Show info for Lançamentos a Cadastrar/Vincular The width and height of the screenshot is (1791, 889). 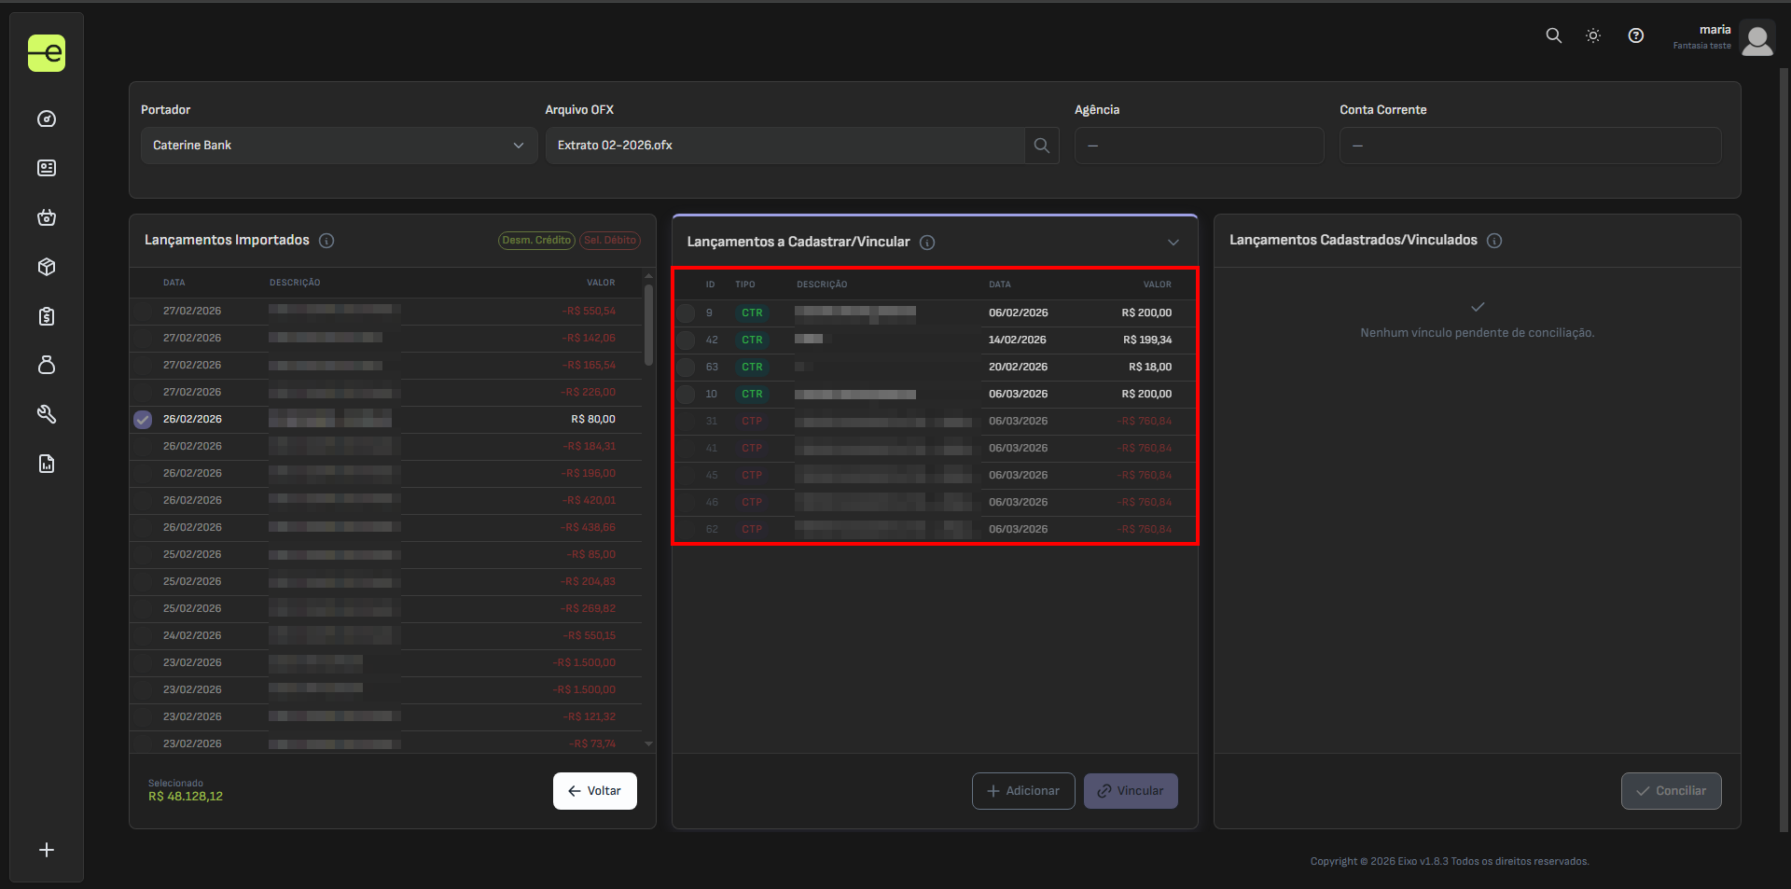tap(927, 243)
